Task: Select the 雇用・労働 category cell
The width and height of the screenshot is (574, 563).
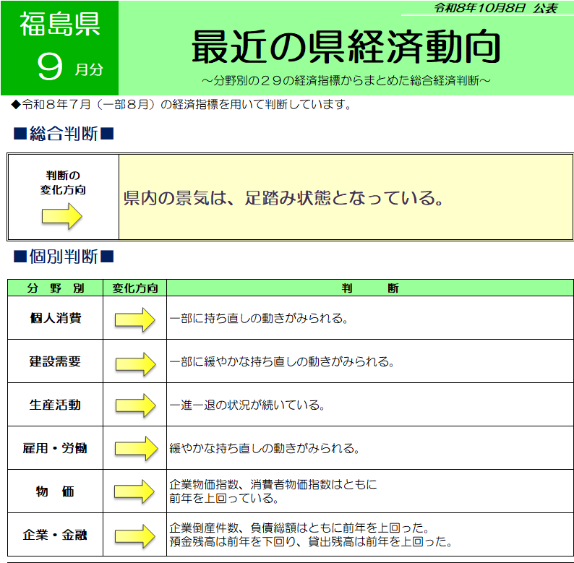Action: pyautogui.click(x=55, y=448)
